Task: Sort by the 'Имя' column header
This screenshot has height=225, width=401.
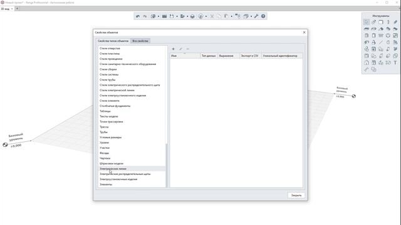Action: tap(185, 56)
